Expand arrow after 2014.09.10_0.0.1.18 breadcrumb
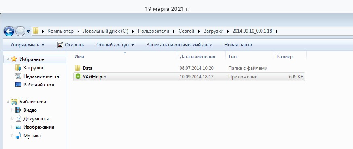Image resolution: width=353 pixels, height=149 pixels. [277, 31]
